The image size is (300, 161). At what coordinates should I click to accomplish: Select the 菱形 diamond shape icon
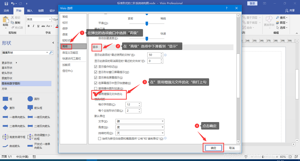point(5,108)
